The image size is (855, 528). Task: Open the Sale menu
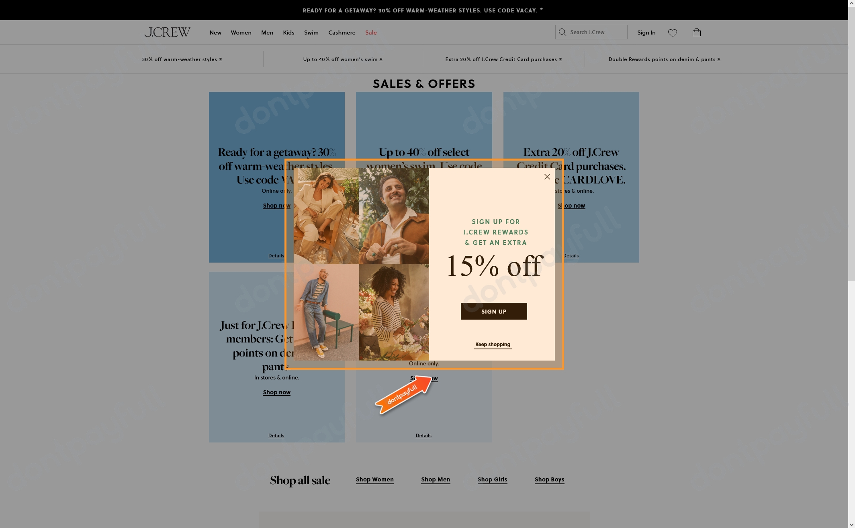(x=371, y=33)
